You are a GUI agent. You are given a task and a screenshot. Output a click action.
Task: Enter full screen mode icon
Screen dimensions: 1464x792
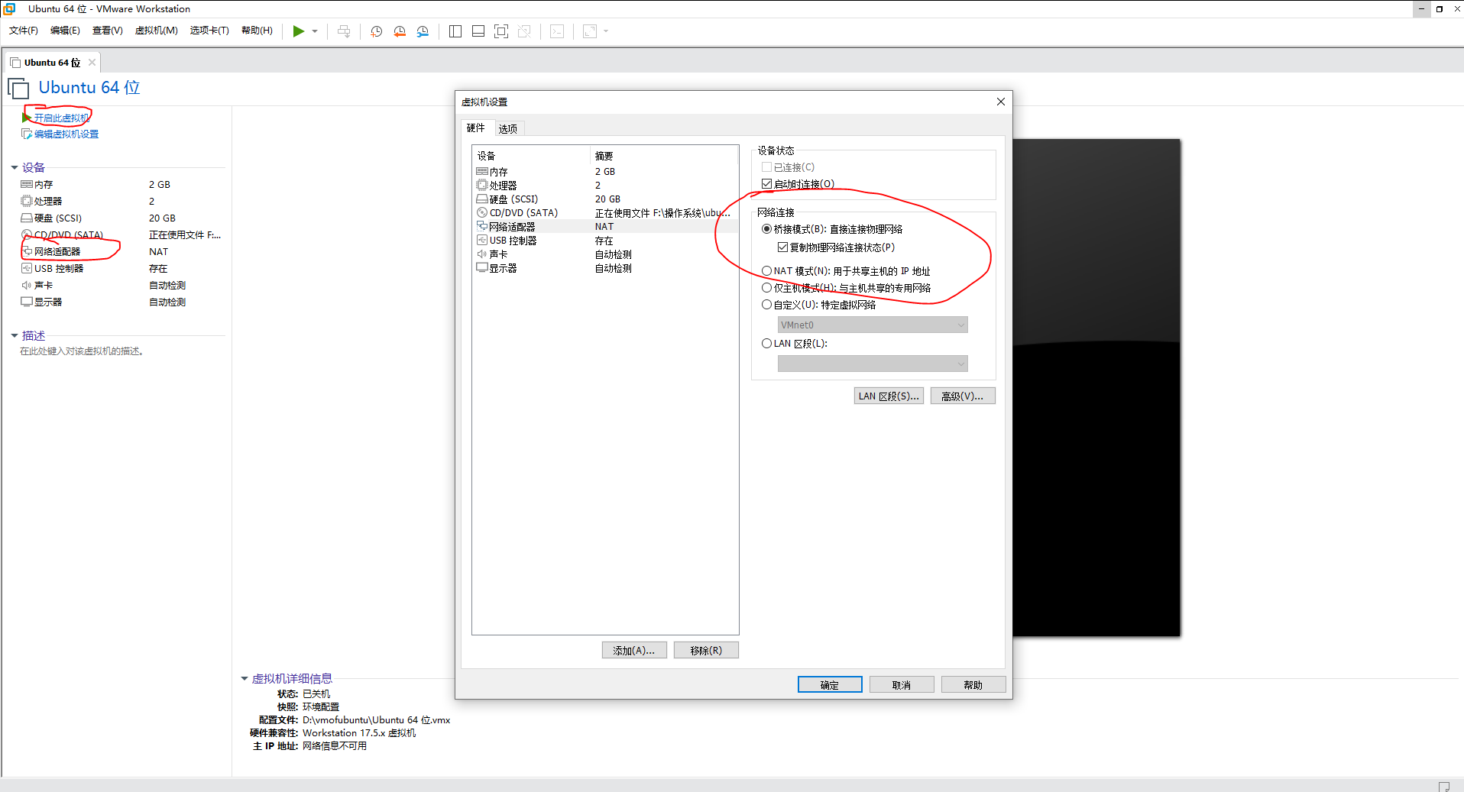point(501,31)
